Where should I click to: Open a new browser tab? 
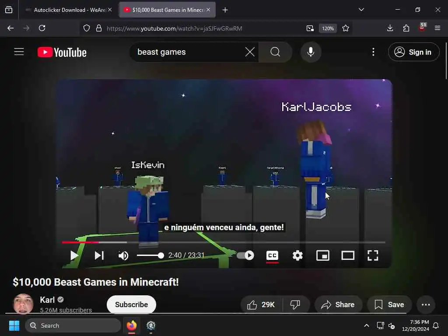tap(225, 10)
